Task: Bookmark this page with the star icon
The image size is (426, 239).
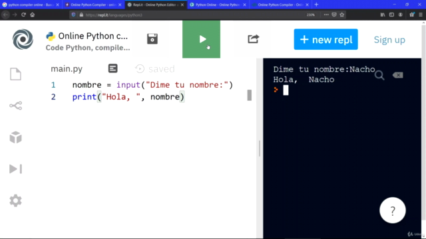Action: pyautogui.click(x=342, y=15)
